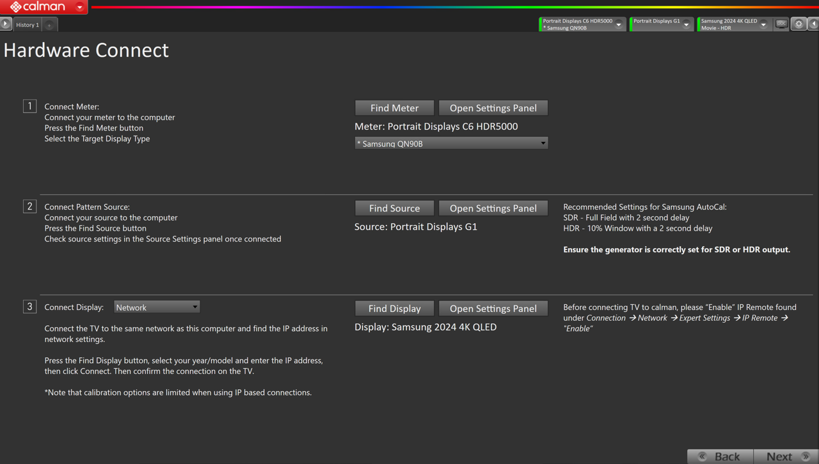Click the note about IP based connections
This screenshot has width=819, height=464.
click(x=178, y=392)
